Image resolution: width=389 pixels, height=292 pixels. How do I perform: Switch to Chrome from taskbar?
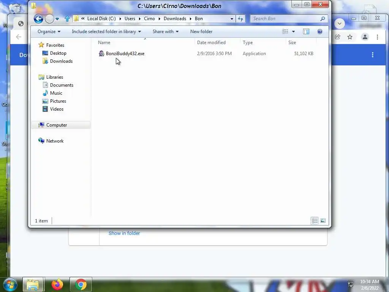coord(81,284)
